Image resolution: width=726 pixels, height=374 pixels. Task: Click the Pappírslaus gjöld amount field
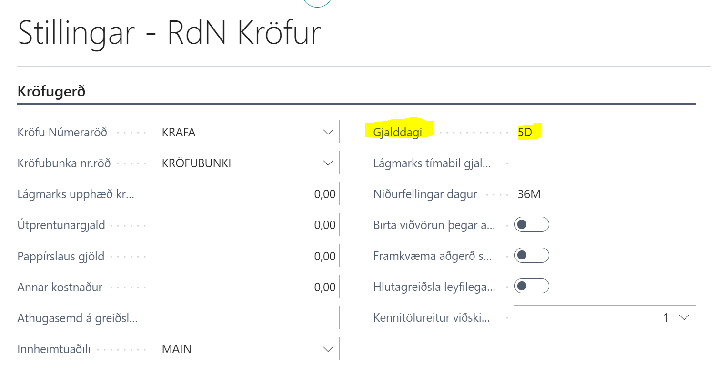(x=248, y=255)
